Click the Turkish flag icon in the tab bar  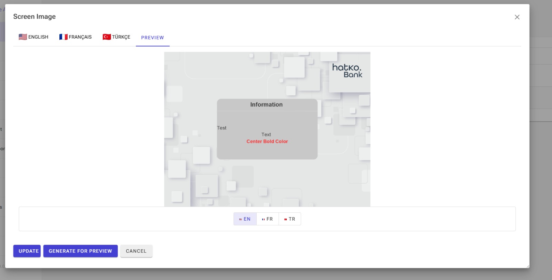[x=107, y=37]
